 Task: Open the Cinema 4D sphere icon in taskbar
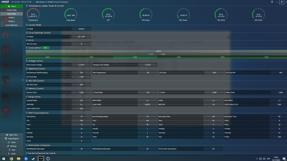tap(48, 159)
